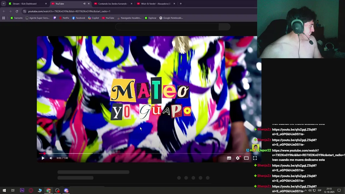Close the Wisin & Yandel tab
This screenshot has height=194, width=345.
[x=174, y=4]
